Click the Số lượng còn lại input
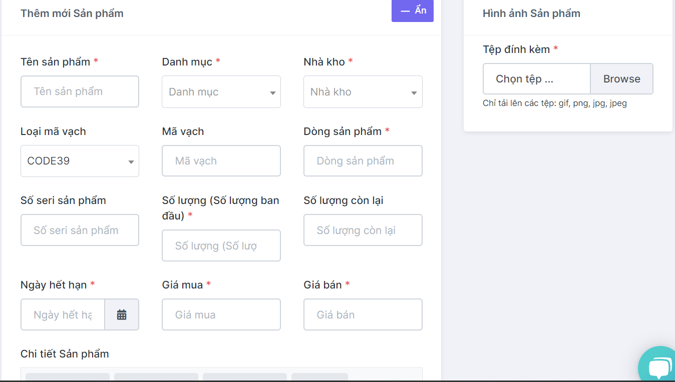675x382 pixels. click(x=363, y=230)
